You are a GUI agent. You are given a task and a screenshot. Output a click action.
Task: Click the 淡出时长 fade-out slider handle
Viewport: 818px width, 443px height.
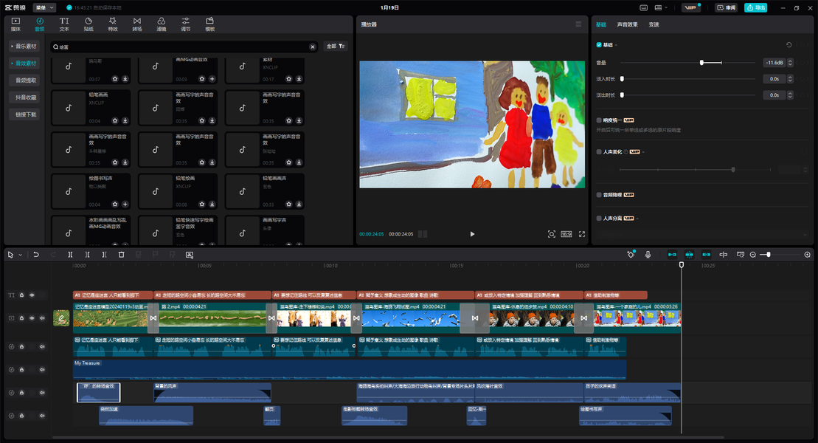pos(622,95)
